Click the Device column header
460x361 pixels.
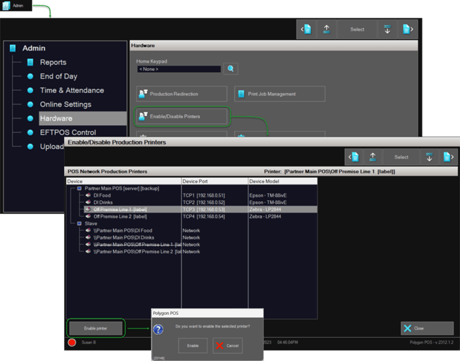pyautogui.click(x=124, y=181)
